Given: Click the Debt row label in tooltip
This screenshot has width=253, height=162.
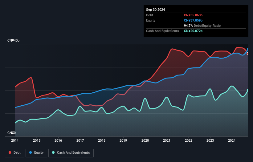Looking at the screenshot, I should click(149, 15).
